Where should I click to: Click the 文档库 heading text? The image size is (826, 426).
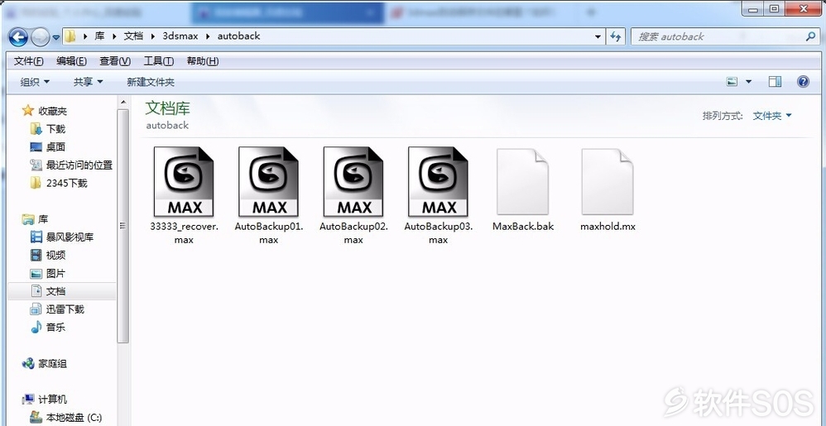point(167,108)
